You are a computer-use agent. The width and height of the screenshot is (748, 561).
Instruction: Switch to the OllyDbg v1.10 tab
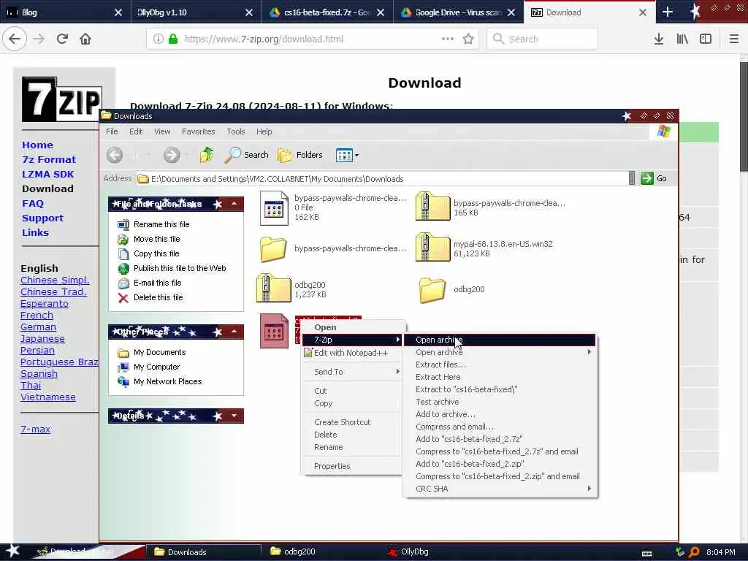point(196,12)
